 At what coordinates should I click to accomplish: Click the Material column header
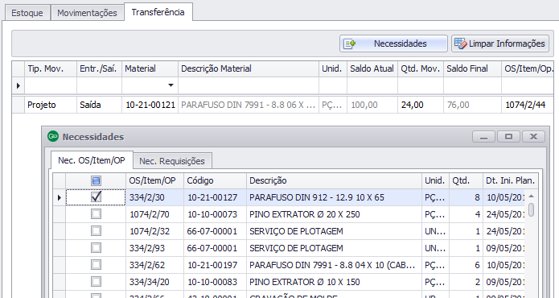pyautogui.click(x=150, y=68)
